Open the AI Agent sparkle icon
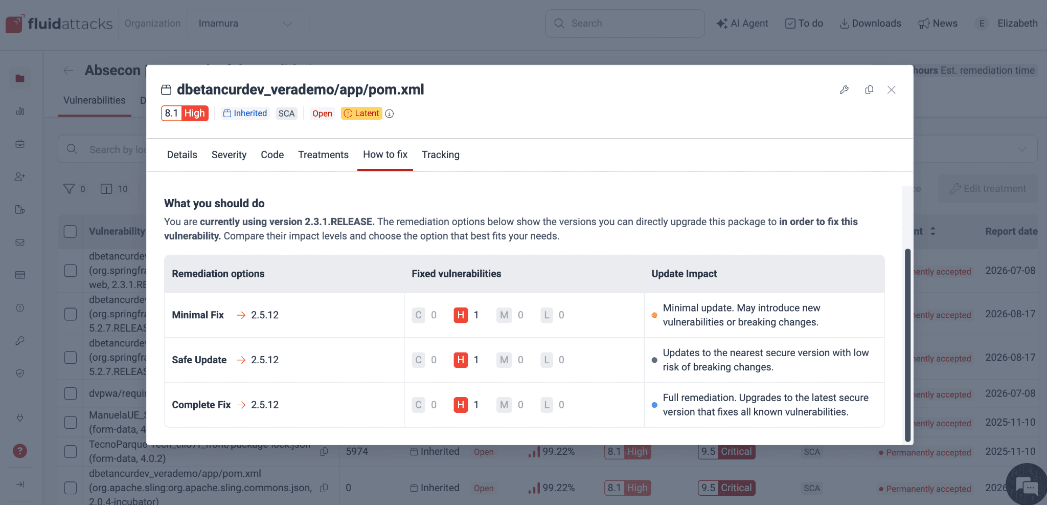This screenshot has width=1047, height=505. pyautogui.click(x=721, y=24)
